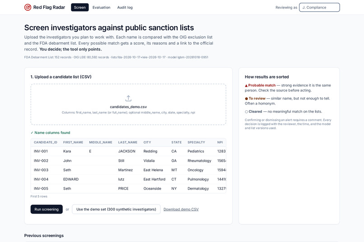364x242 pixels.
Task: Click the Upload a candidate list heading
Action: (x=61, y=77)
